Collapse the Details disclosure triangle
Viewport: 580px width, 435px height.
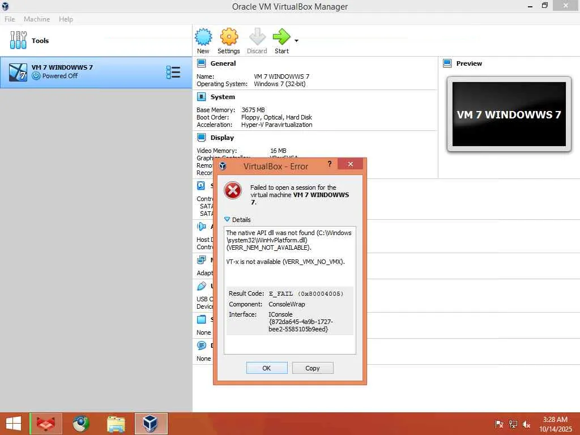(x=227, y=219)
